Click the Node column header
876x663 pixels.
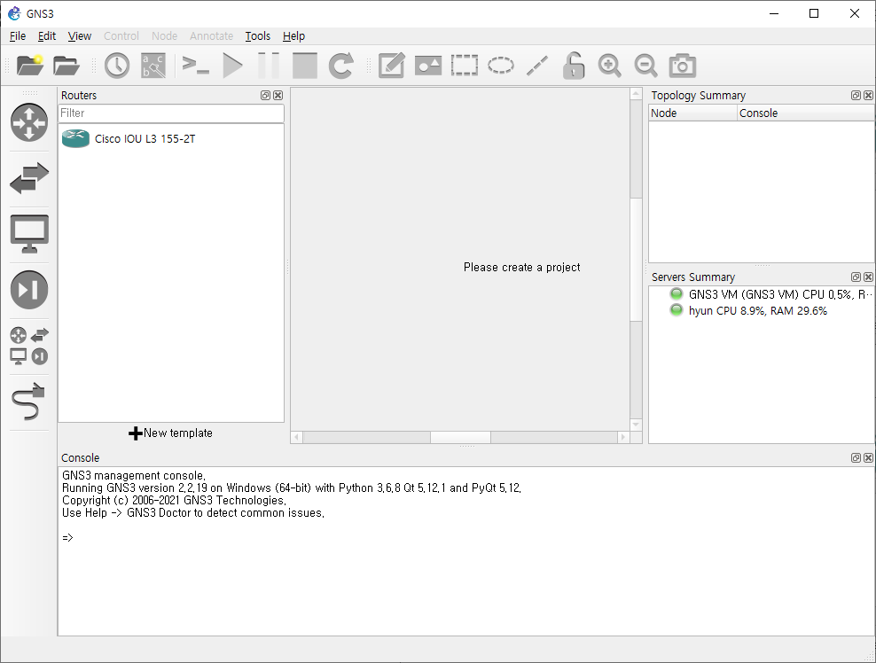[x=692, y=113]
